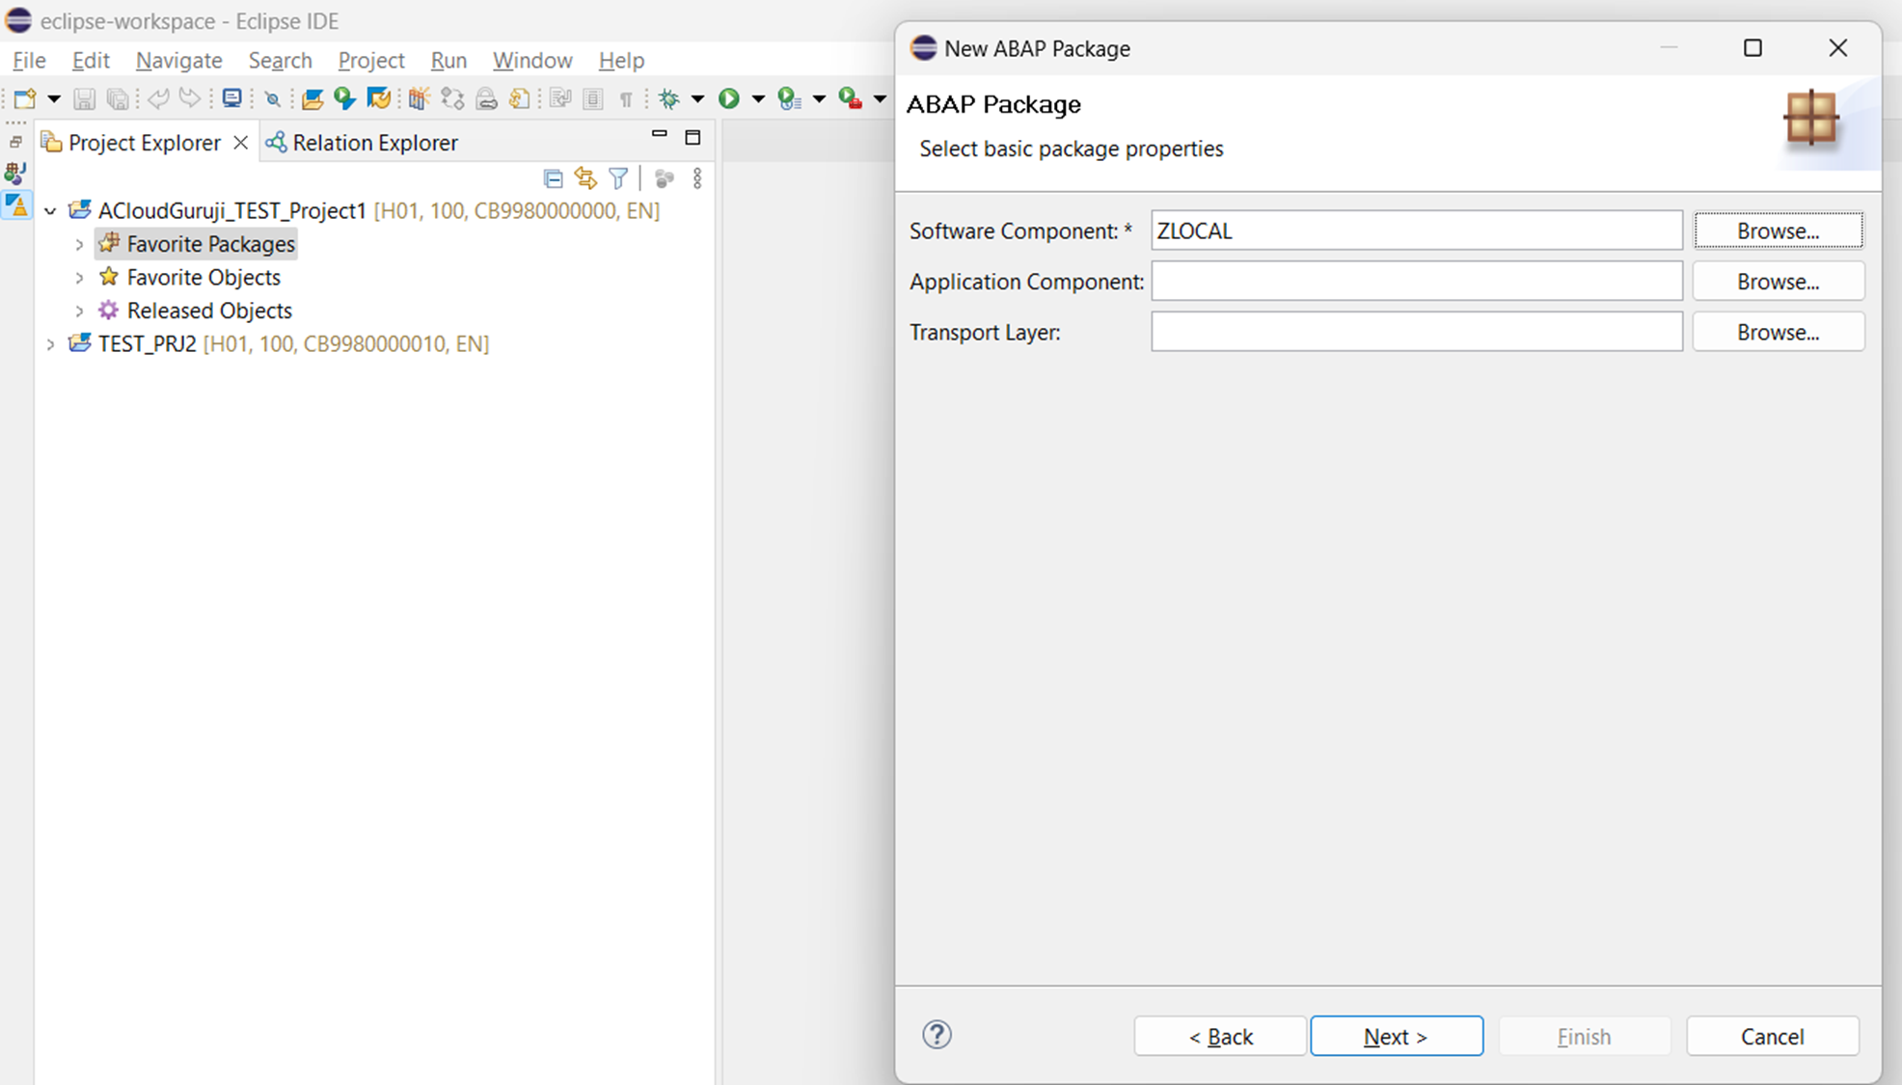This screenshot has height=1085, width=1902.
Task: Collapse the ACloudGuruji_TEST_Project1 project node
Action: point(50,210)
